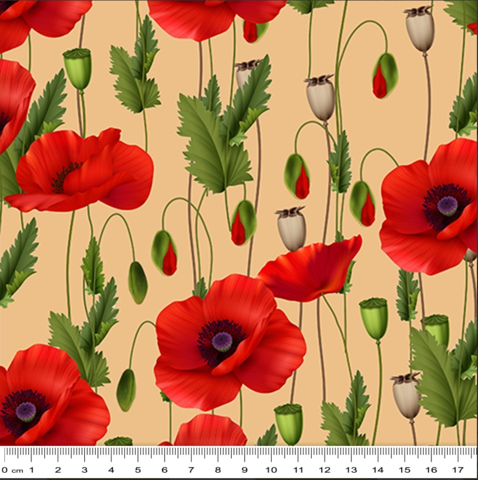This screenshot has height=480, width=478.
Task: Select the ruler mark labeled 6
Action: pos(164,470)
